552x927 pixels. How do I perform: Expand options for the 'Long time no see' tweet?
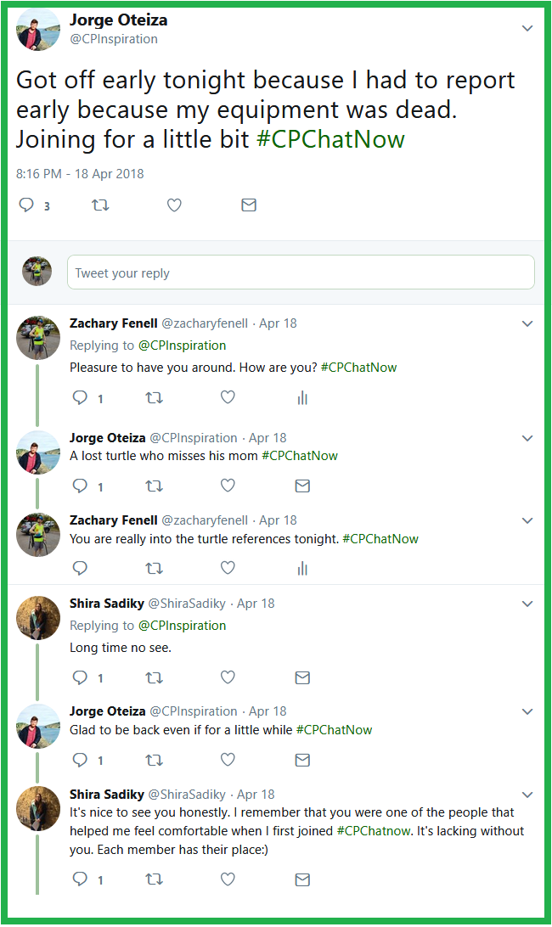527,604
